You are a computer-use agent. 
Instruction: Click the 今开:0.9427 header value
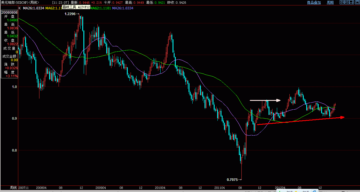click(x=113, y=3)
